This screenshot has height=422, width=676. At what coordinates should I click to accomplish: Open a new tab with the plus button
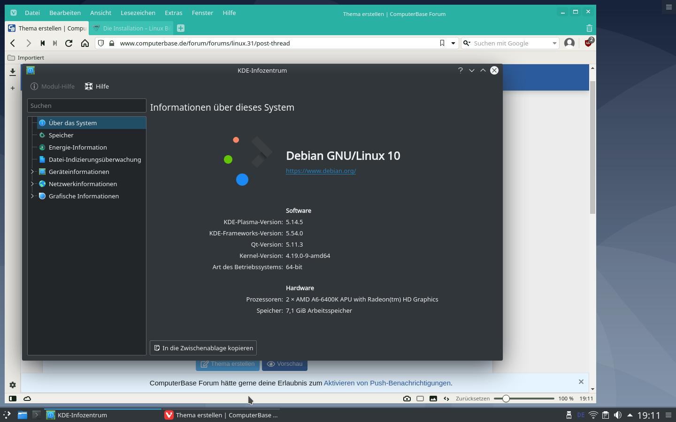tap(181, 28)
